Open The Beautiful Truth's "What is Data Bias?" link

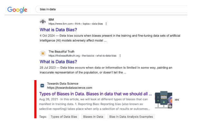58,62
